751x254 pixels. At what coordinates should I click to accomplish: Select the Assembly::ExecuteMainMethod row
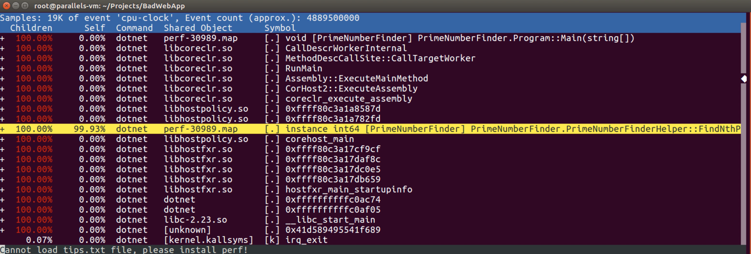click(356, 79)
